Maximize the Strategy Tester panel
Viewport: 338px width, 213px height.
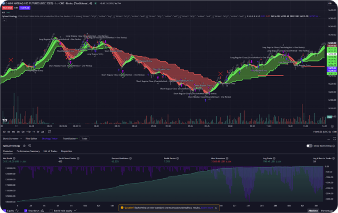(334, 139)
